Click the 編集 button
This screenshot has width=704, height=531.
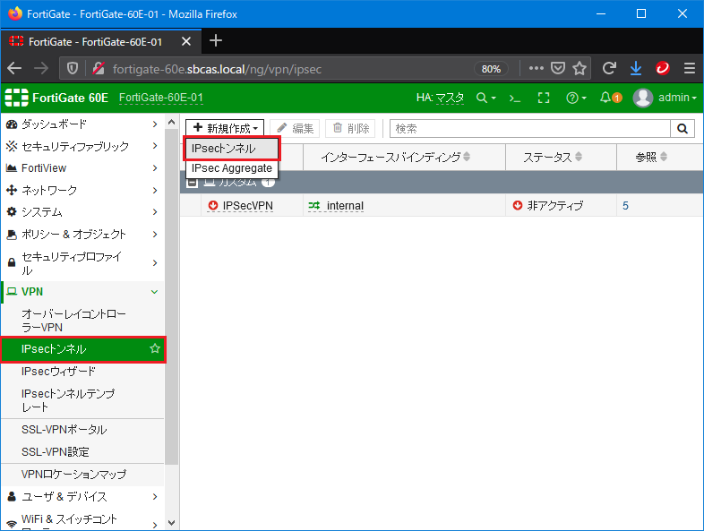(295, 128)
